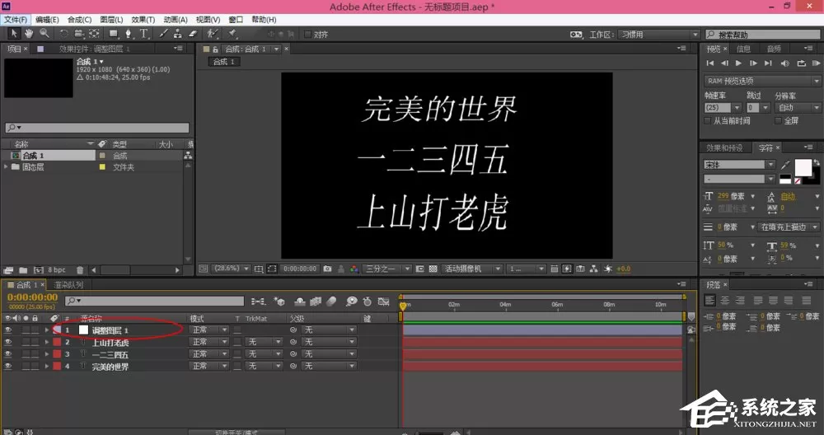The image size is (824, 435).
Task: Enable the 对齐 snapping checkbox
Action: click(x=307, y=34)
